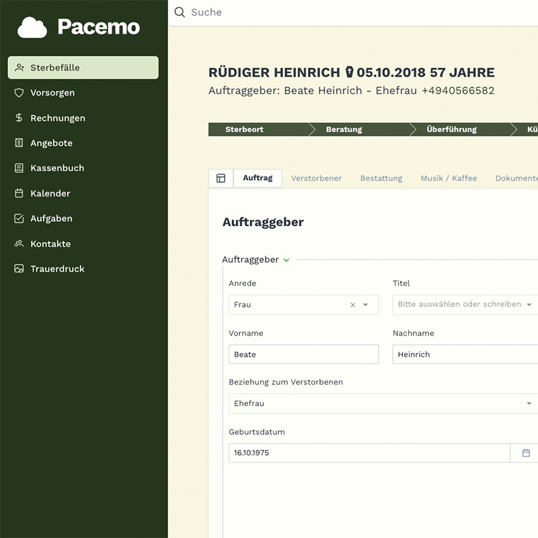Expand the Anrede dropdown
Screen dimensions: 538x538
tap(366, 305)
